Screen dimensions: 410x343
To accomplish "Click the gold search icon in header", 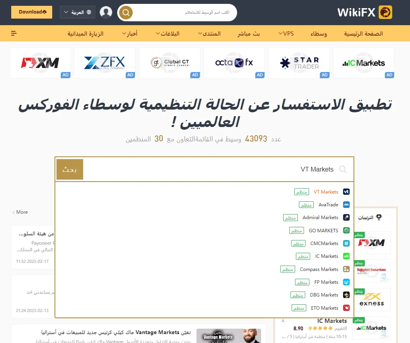I will tap(126, 12).
